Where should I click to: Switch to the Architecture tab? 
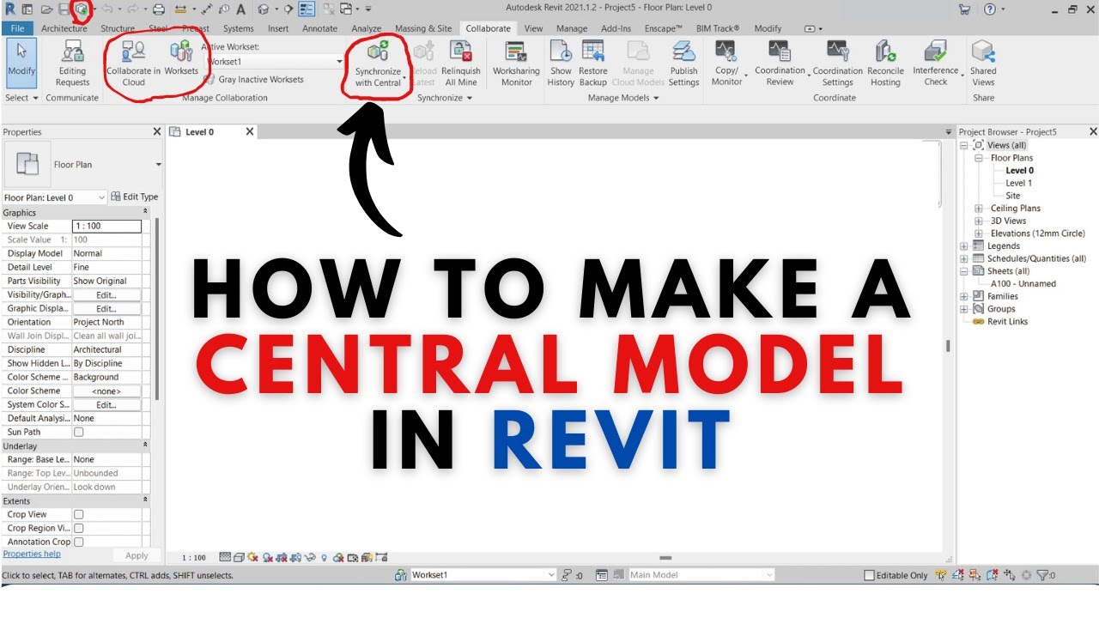64,28
